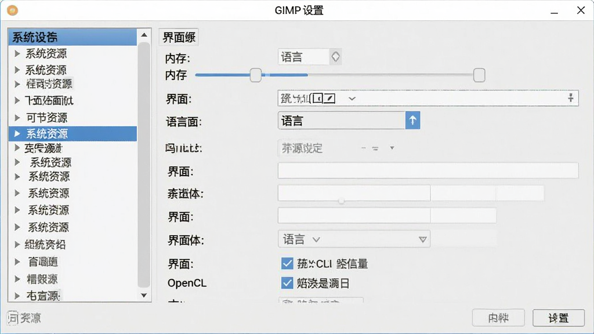Click the first handle on the 内存 slider

pyautogui.click(x=256, y=75)
